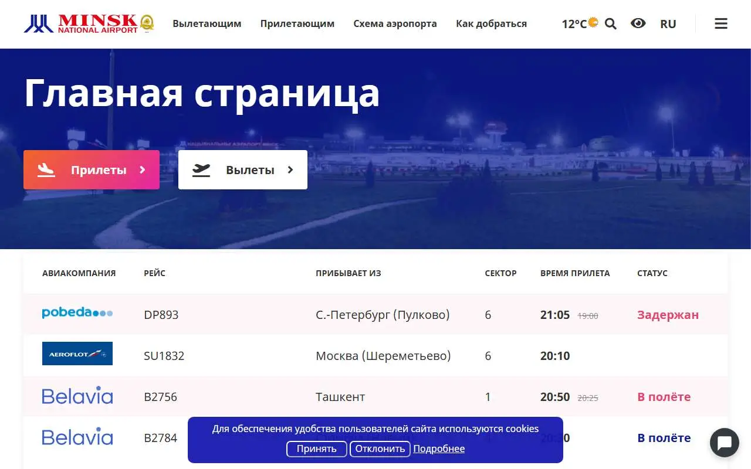This screenshot has height=469, width=751.
Task: Click the pink В полёте status for B2756
Action: click(664, 397)
